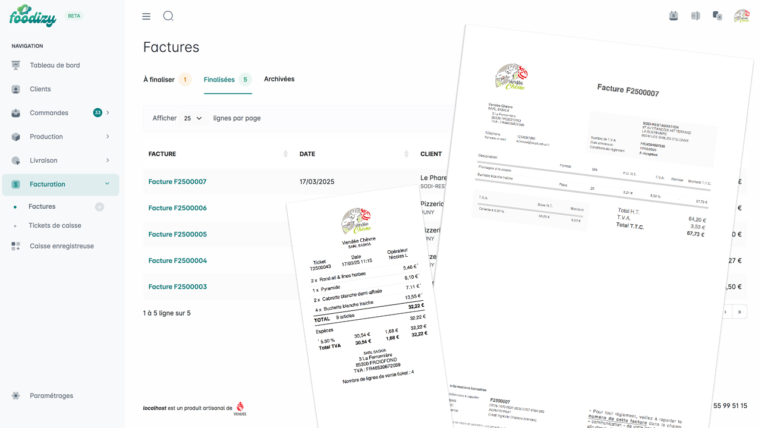This screenshot has height=428, width=761.
Task: Click the Production box icon
Action: (16, 137)
